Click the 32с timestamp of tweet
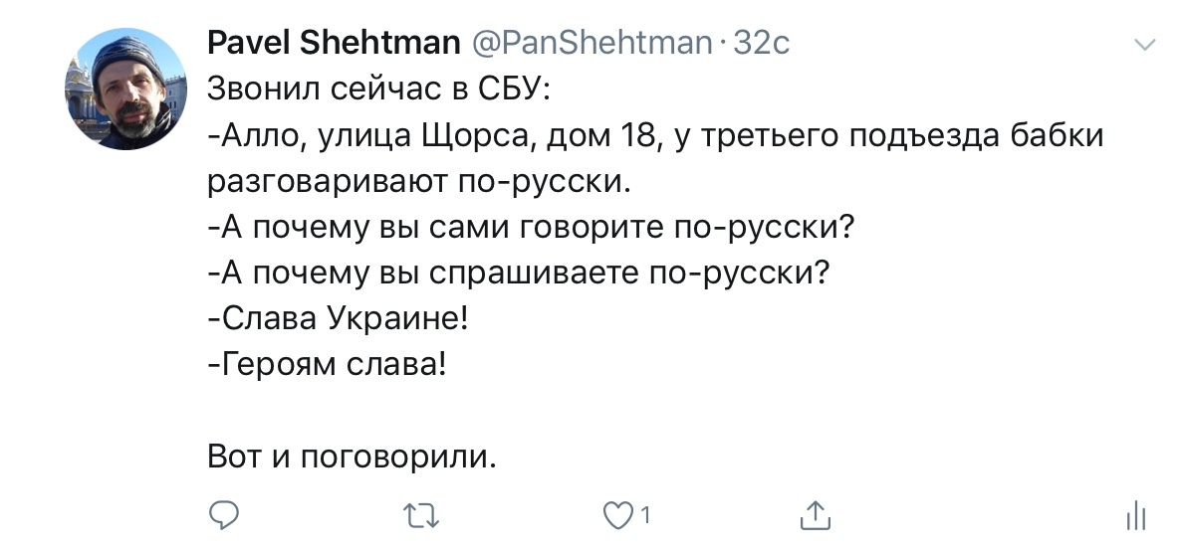The height and width of the screenshot is (552, 1182). pos(762,42)
